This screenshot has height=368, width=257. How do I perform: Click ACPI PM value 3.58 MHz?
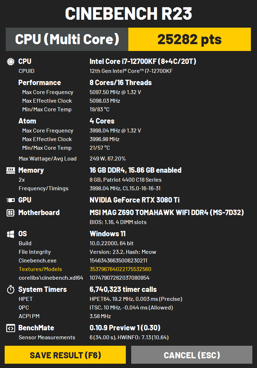coord(100,316)
